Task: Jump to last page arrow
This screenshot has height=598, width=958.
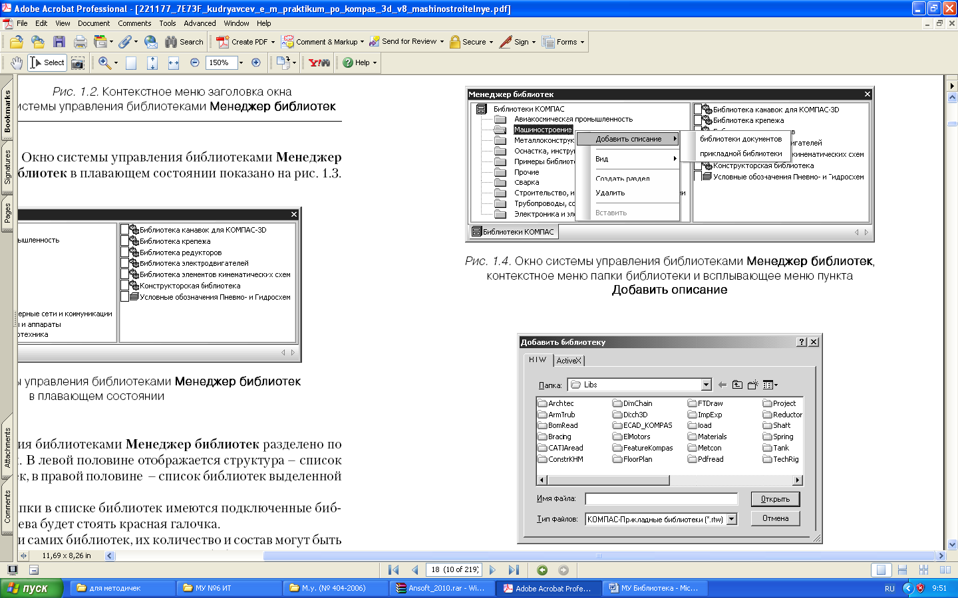Action: tap(514, 570)
